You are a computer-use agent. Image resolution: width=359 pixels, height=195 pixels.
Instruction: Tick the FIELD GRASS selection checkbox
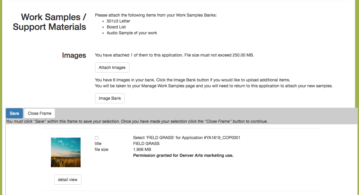click(x=97, y=138)
